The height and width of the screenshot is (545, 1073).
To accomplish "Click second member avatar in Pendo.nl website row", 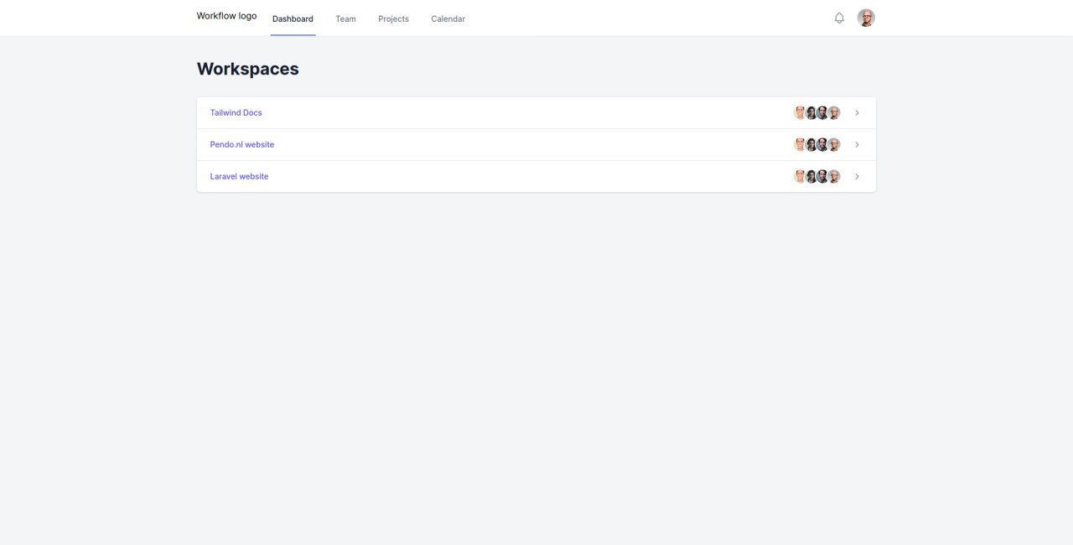I will [x=811, y=144].
